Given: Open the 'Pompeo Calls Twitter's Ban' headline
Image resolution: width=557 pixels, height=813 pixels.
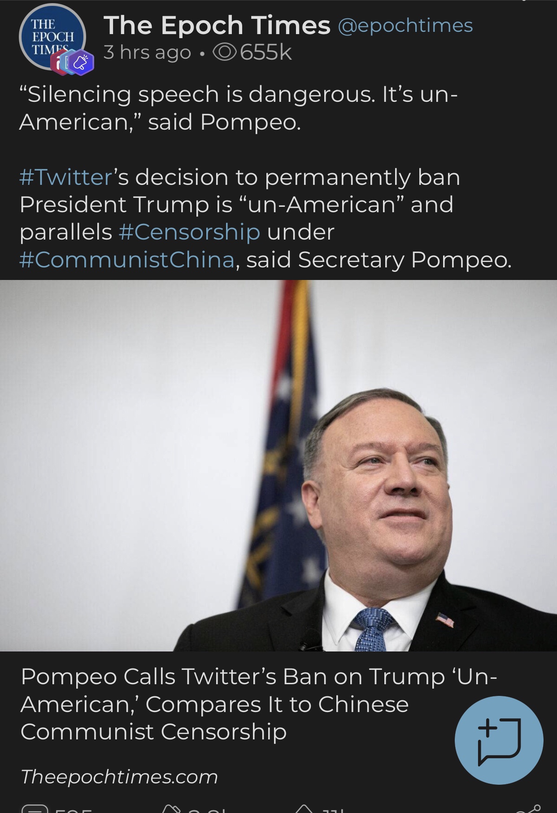Looking at the screenshot, I should coord(259,704).
